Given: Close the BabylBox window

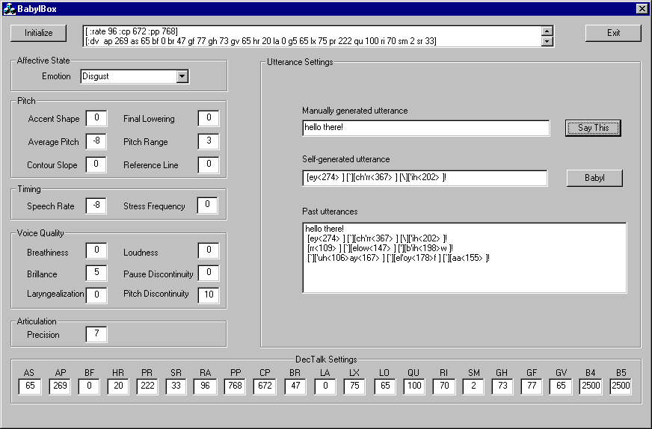Looking at the screenshot, I should coord(642,9).
